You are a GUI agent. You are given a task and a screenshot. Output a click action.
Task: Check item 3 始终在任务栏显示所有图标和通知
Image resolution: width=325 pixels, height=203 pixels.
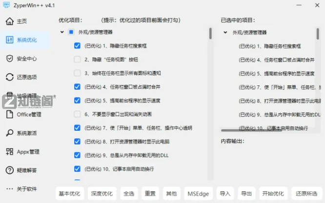click(77, 73)
